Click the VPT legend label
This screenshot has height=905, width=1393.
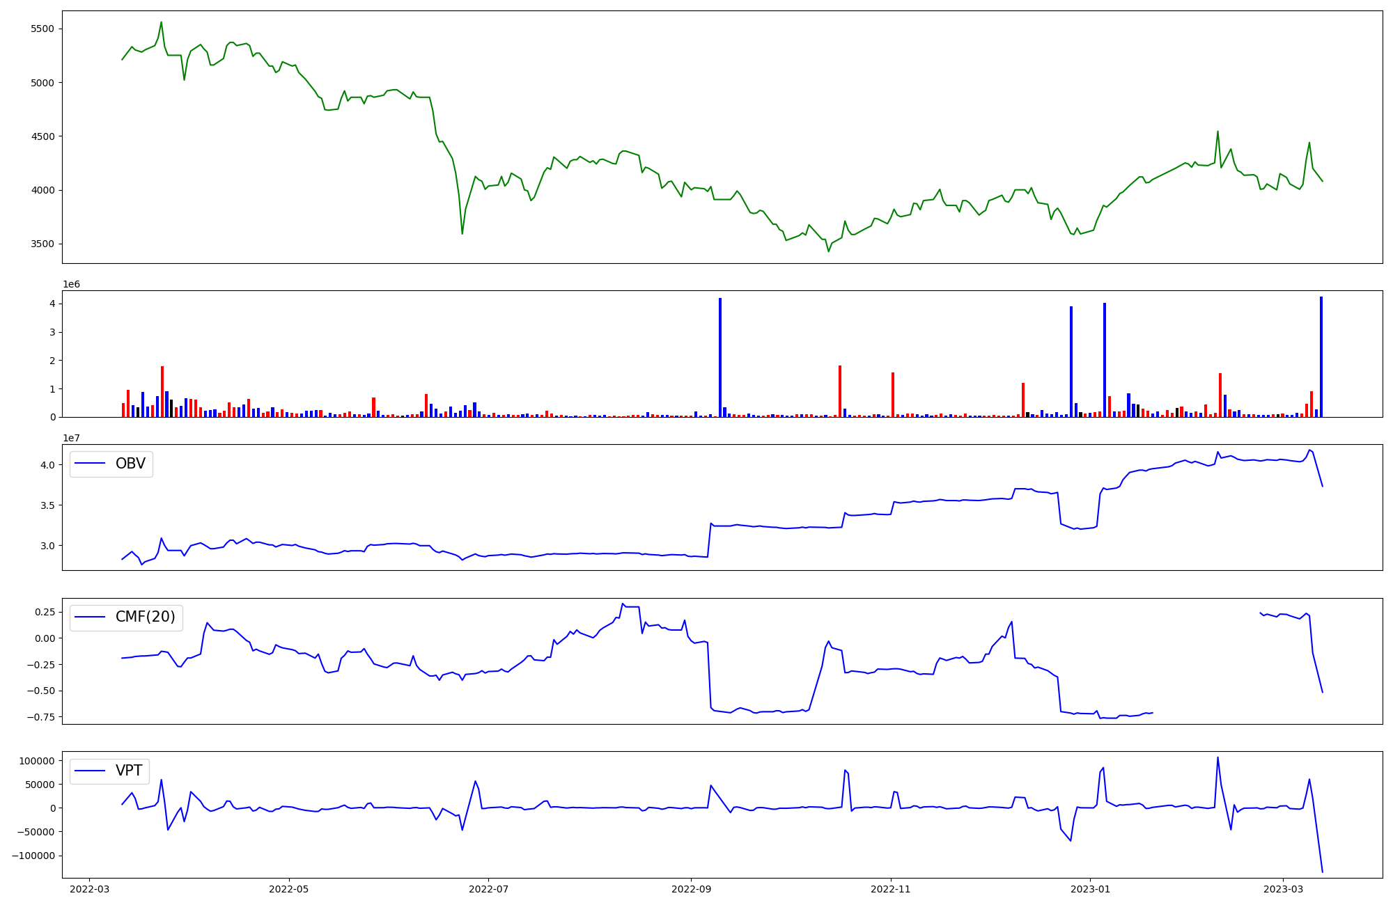[129, 771]
